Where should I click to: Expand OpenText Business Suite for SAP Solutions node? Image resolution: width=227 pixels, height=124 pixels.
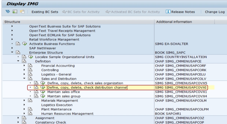tap(12, 26)
